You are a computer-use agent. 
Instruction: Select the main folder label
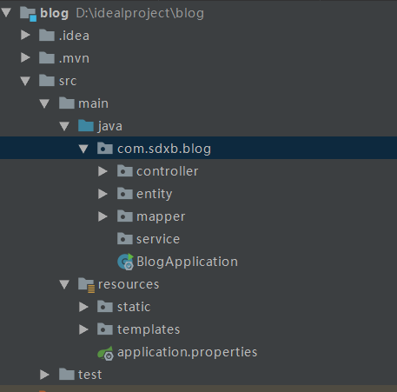pos(94,103)
